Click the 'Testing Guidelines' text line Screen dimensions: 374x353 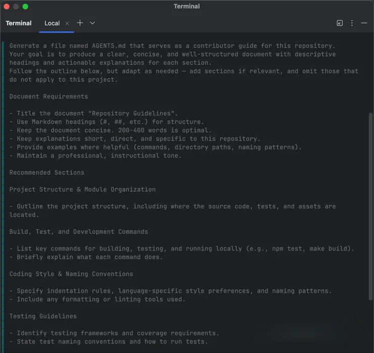43,316
